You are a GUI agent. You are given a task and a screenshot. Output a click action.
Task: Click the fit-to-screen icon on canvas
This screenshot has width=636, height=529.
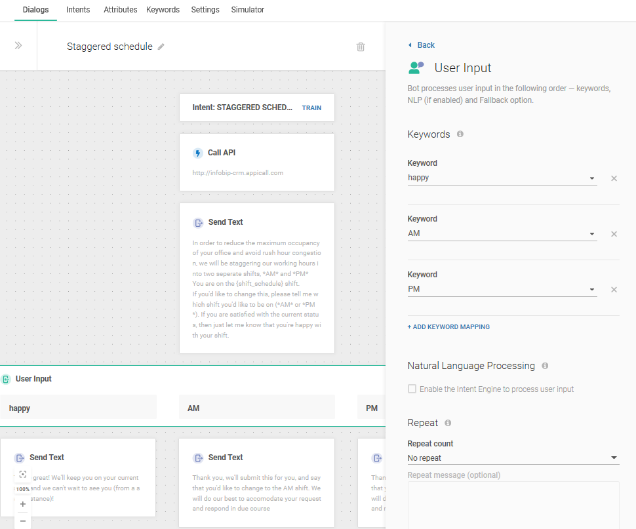pos(22,474)
